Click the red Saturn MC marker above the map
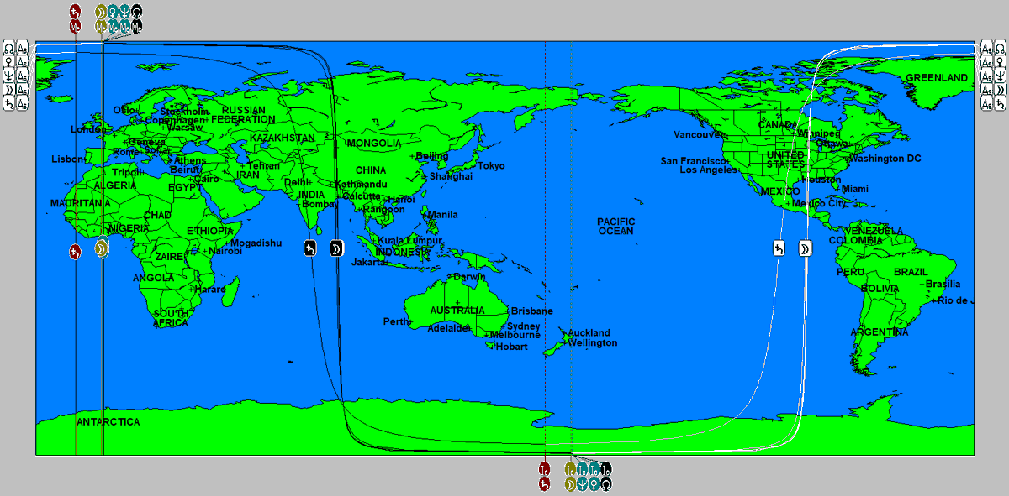The width and height of the screenshot is (1009, 496). [75, 18]
